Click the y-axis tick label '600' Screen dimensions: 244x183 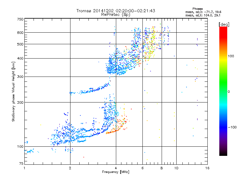(x=20, y=33)
